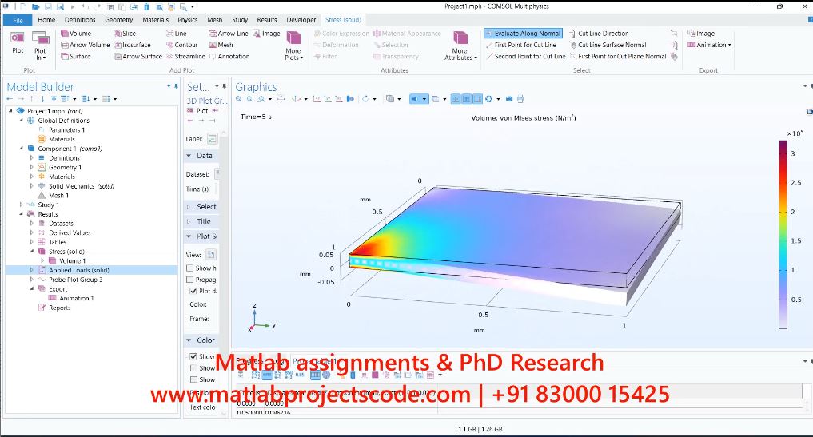
Task: Expand the Solid Mechanics (solid) node
Action: [x=32, y=185]
